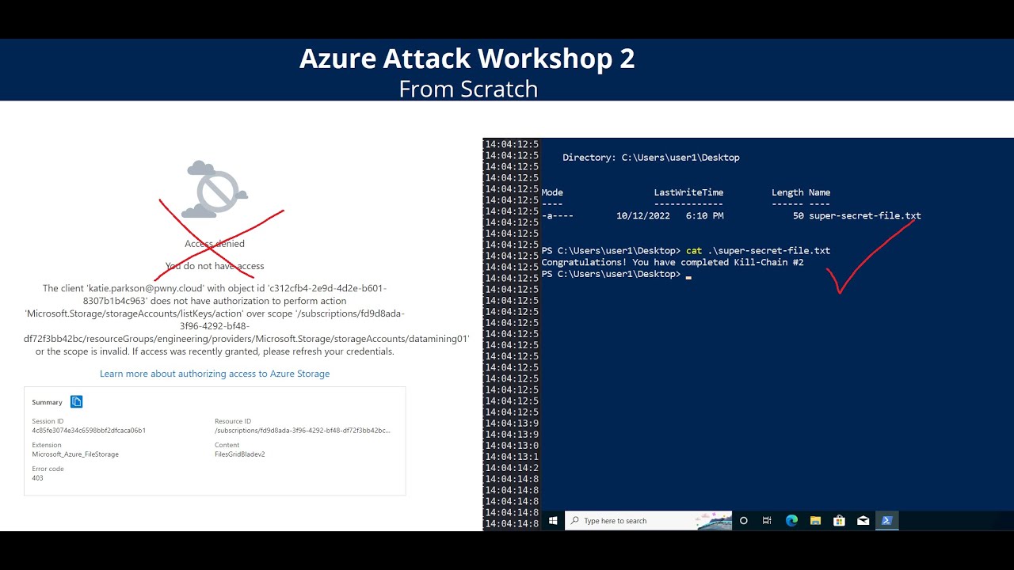The image size is (1014, 570).
Task: Click the '-a----' mode value in listing
Action: coord(557,215)
